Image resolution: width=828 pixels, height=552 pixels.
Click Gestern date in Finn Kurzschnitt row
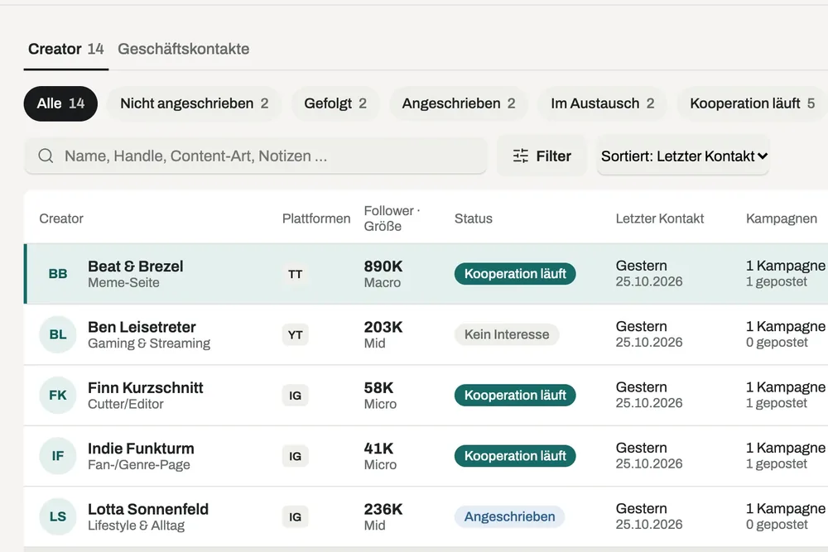(641, 387)
